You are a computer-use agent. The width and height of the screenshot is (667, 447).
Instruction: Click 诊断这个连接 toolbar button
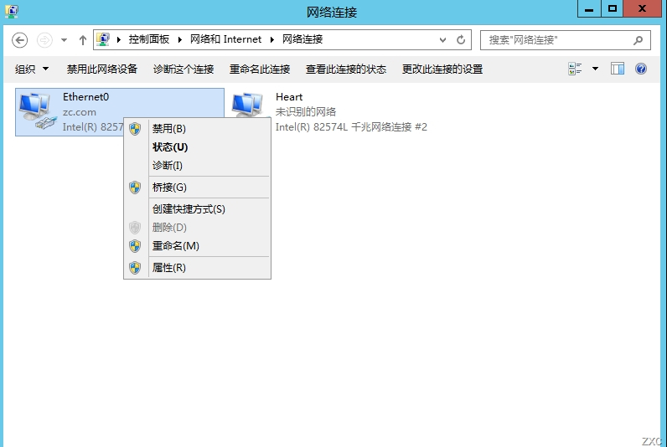(184, 69)
